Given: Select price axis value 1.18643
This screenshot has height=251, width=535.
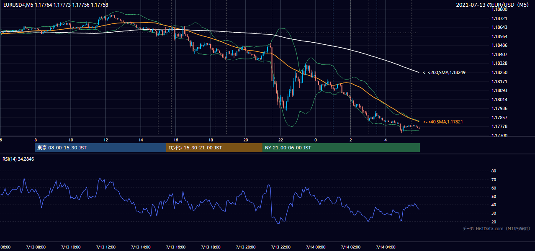Looking at the screenshot, I should click(x=499, y=28).
